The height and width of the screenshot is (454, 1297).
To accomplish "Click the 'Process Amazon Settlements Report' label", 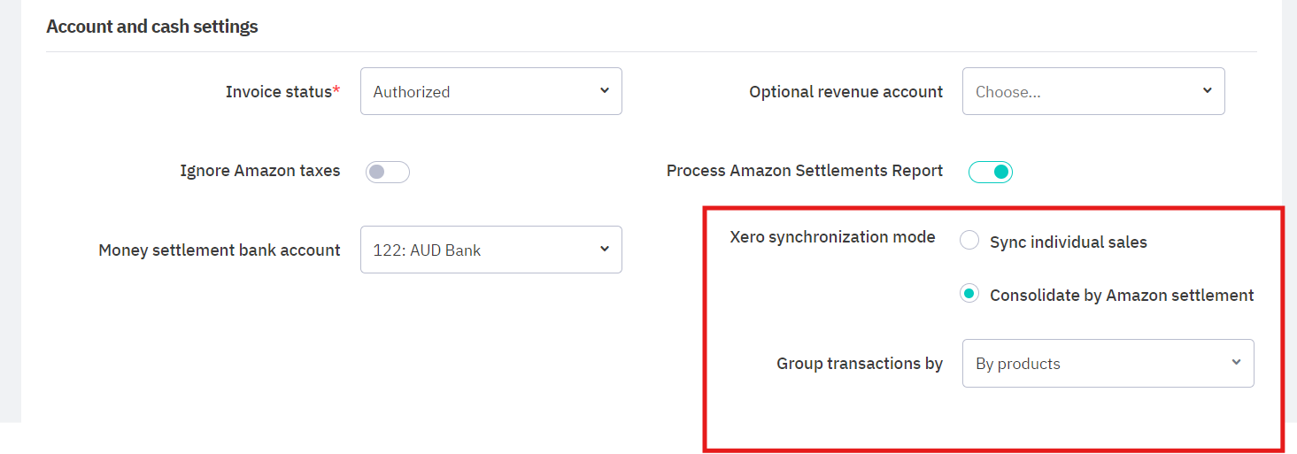I will coord(804,171).
